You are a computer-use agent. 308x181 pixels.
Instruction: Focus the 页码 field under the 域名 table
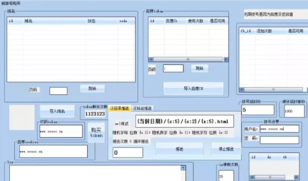click(x=59, y=91)
